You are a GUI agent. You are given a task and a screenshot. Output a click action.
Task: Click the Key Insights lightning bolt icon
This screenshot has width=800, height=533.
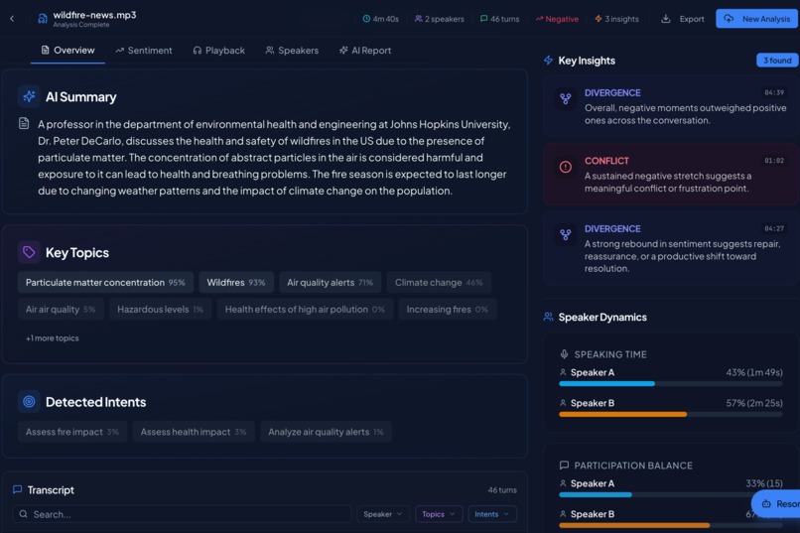tap(548, 61)
